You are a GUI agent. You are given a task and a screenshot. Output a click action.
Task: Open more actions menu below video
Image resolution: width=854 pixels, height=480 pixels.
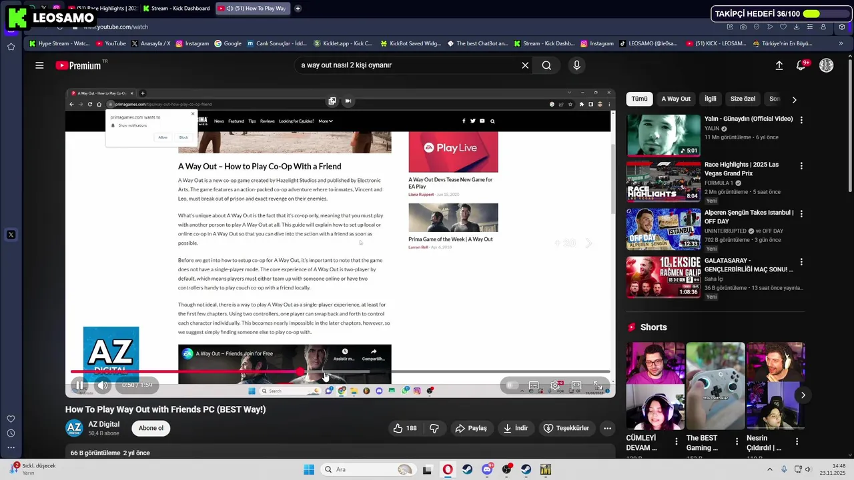(x=607, y=428)
